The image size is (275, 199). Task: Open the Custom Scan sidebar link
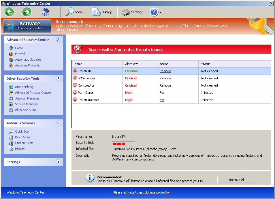click(x=24, y=143)
